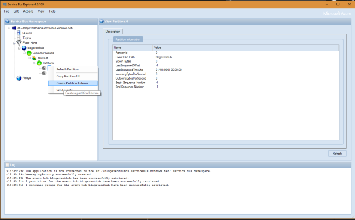Viewport: 355px width, 220px height.
Task: Click the Partitions green node icon
Action: (39, 63)
